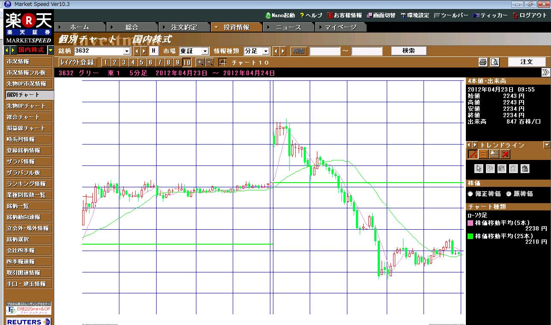Delete the selected trend line
Screen dimensions: 551x325
(513, 168)
